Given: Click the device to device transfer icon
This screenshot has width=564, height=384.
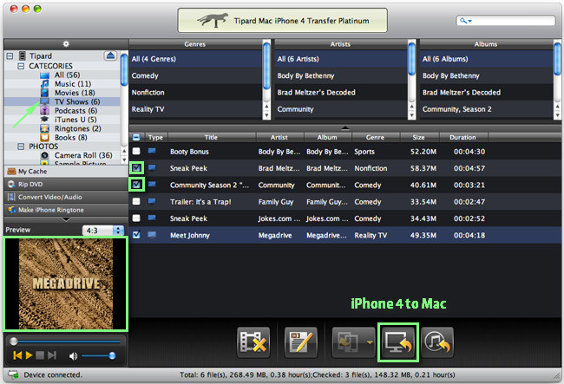Looking at the screenshot, I should (348, 342).
